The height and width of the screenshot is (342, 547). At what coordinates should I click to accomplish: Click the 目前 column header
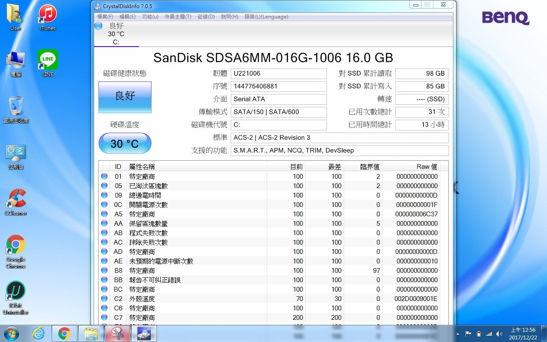pyautogui.click(x=286, y=166)
